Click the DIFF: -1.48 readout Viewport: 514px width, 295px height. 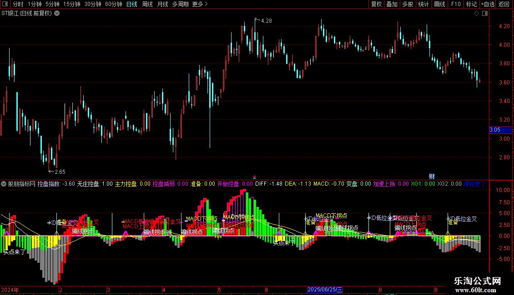pos(269,184)
